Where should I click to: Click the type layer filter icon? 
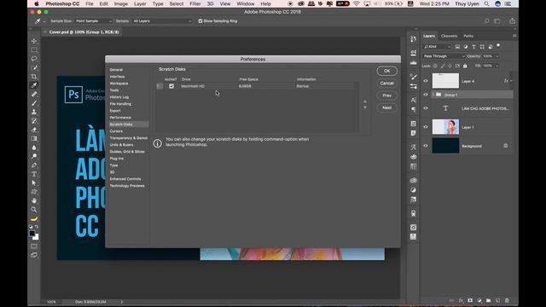click(x=473, y=47)
